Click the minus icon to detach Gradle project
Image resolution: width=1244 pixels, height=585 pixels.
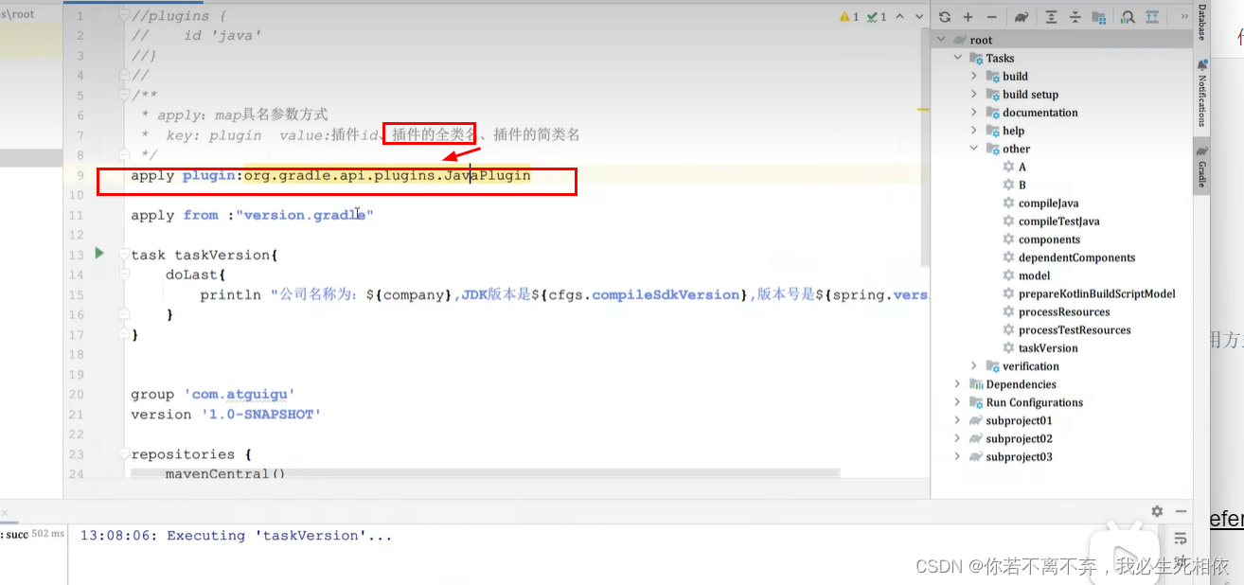point(991,17)
